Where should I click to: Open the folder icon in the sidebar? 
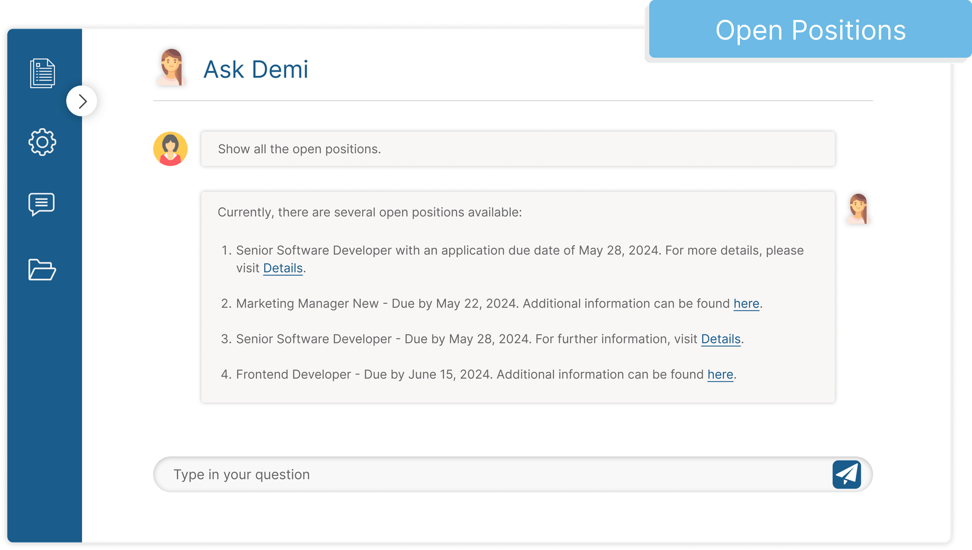(x=41, y=270)
